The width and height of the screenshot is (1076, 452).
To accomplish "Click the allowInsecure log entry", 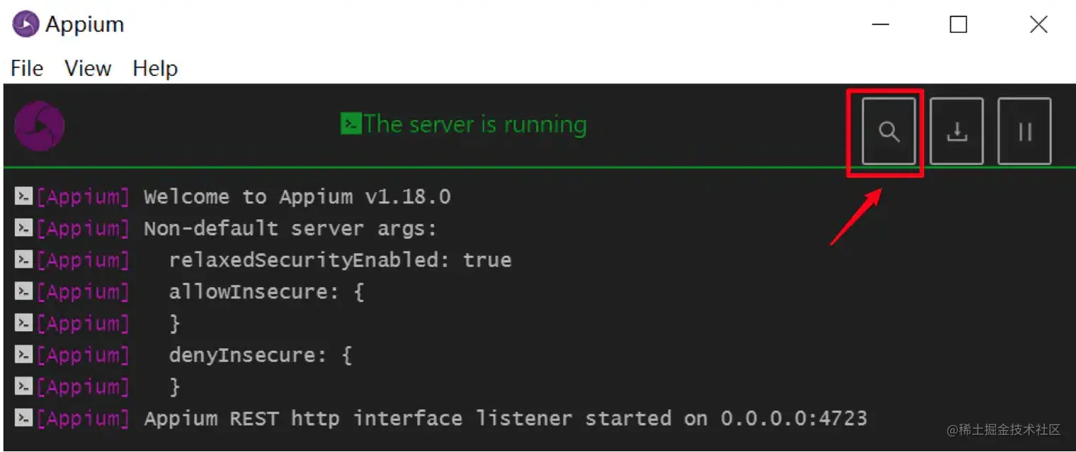I will [266, 292].
